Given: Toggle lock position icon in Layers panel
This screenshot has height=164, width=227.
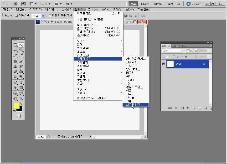Looking at the screenshot, I should pos(182,56).
